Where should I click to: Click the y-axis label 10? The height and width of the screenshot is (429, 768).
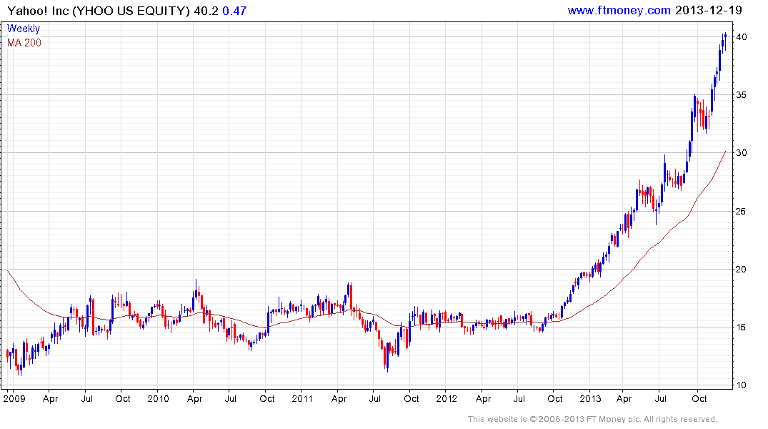[742, 385]
